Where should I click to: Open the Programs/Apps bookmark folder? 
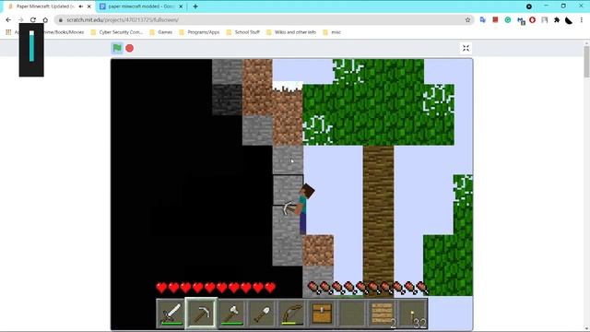point(199,32)
